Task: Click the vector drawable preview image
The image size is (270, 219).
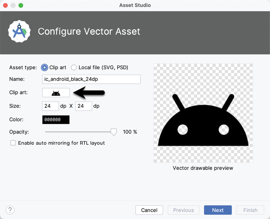Action: click(x=203, y=113)
